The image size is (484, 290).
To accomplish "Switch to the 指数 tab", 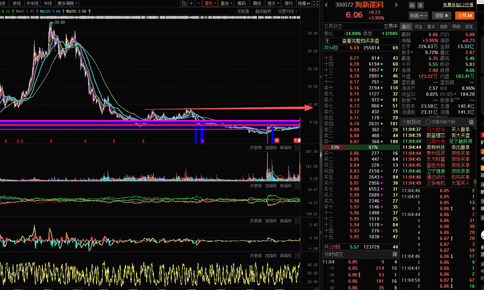I will click(x=444, y=27).
